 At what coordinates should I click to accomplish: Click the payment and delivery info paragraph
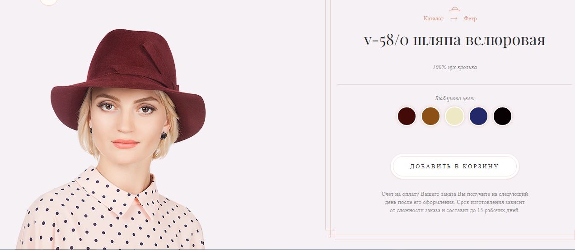[x=454, y=202]
